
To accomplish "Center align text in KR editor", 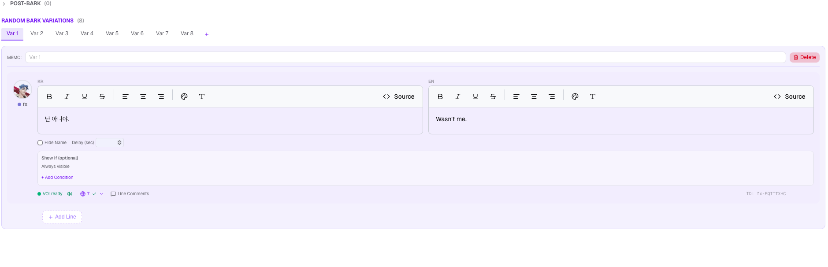I will point(143,96).
